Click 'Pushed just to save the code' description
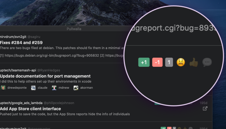The image size is (226, 129). coord(65,114)
